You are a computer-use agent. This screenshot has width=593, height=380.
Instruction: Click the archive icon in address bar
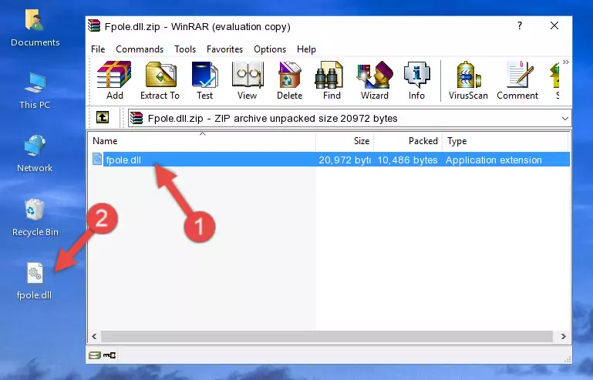(x=137, y=119)
